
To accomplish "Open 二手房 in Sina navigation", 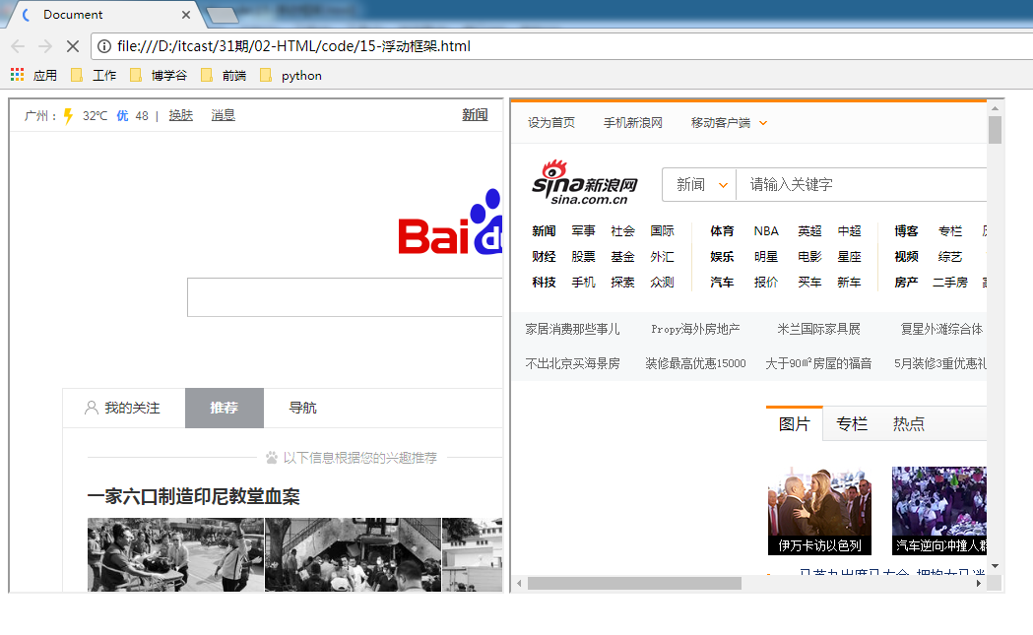I will (x=950, y=282).
